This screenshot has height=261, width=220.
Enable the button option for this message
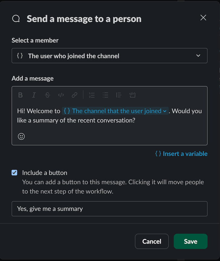(14, 172)
